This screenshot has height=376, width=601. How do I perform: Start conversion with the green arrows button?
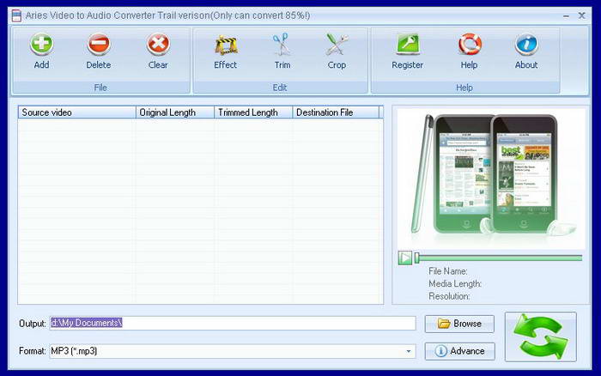click(x=540, y=337)
